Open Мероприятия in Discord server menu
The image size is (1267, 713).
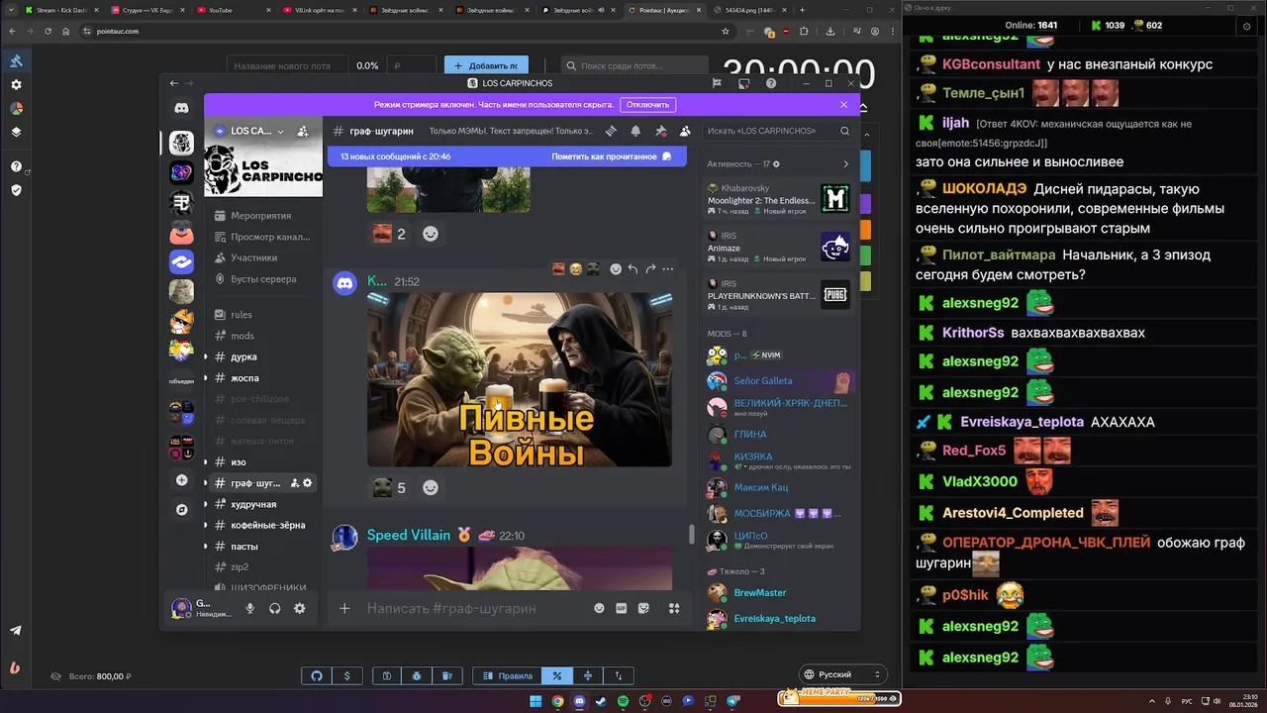262,216
